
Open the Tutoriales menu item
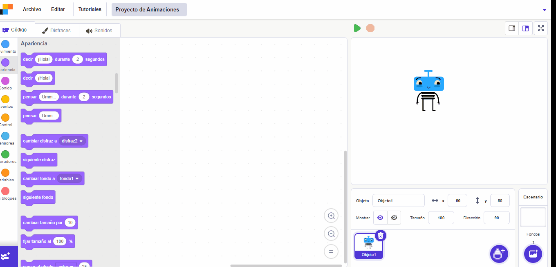coord(90,9)
